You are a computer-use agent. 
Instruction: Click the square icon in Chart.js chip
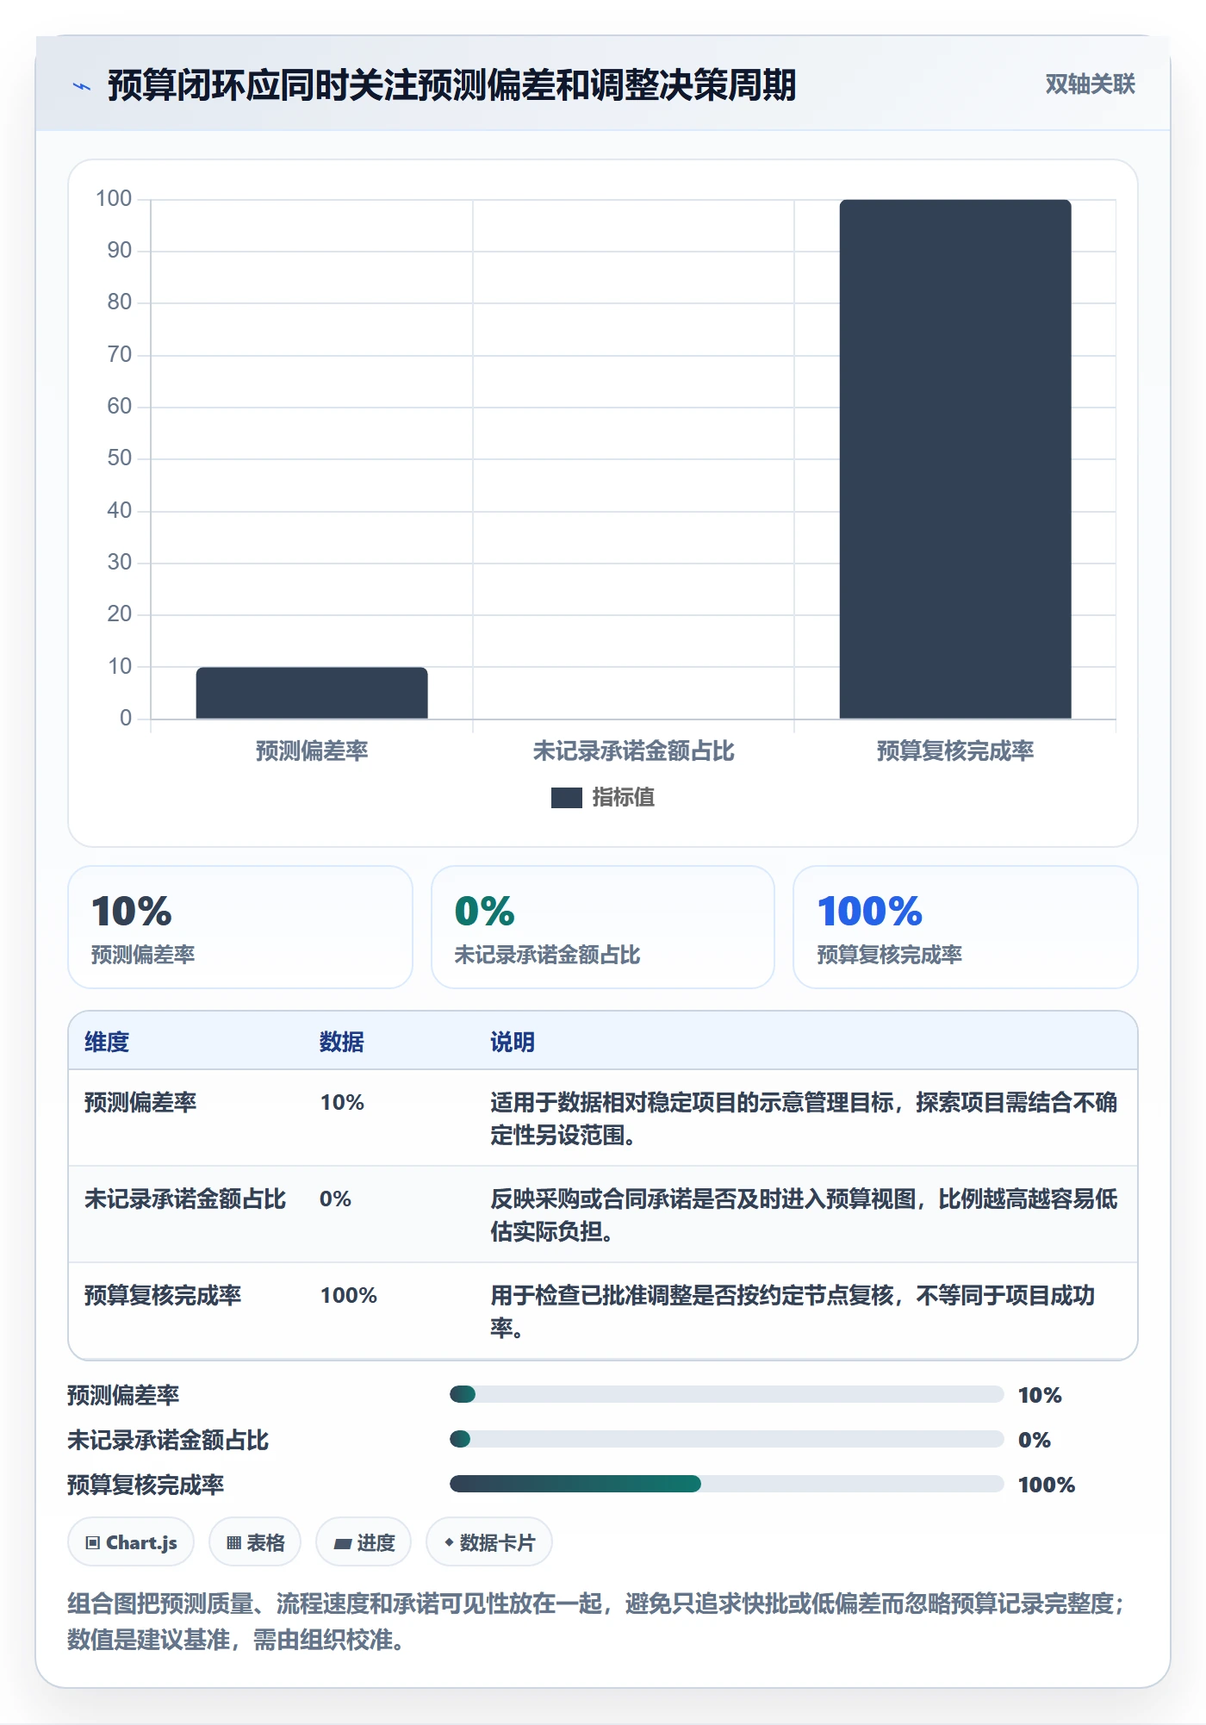pos(92,1543)
